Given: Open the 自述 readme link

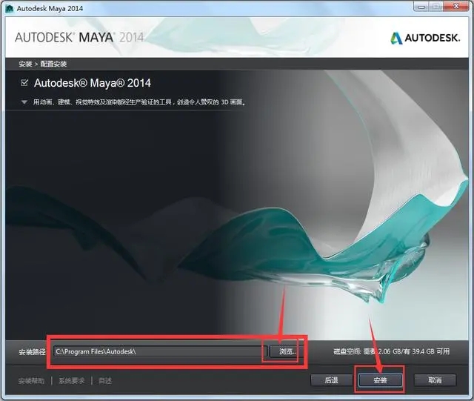Looking at the screenshot, I should pos(105,381).
